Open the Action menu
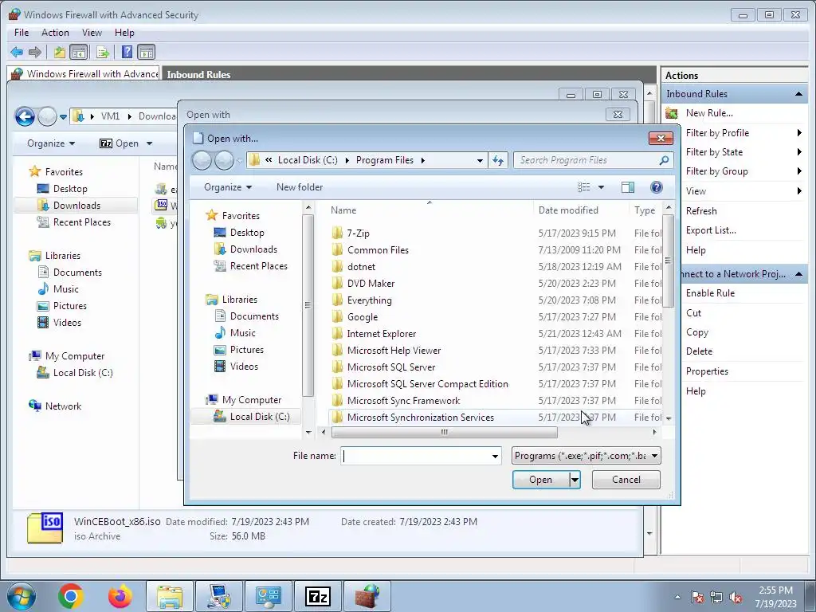The image size is (816, 612). (x=55, y=32)
